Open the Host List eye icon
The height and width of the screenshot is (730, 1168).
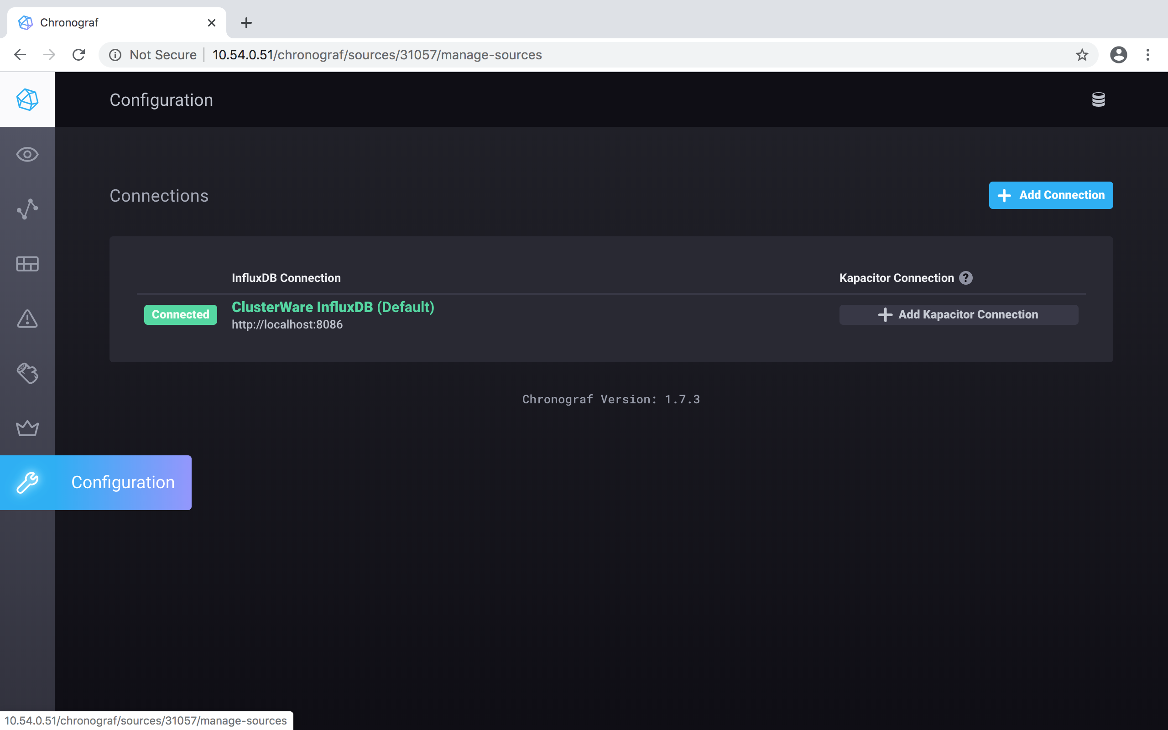27,155
